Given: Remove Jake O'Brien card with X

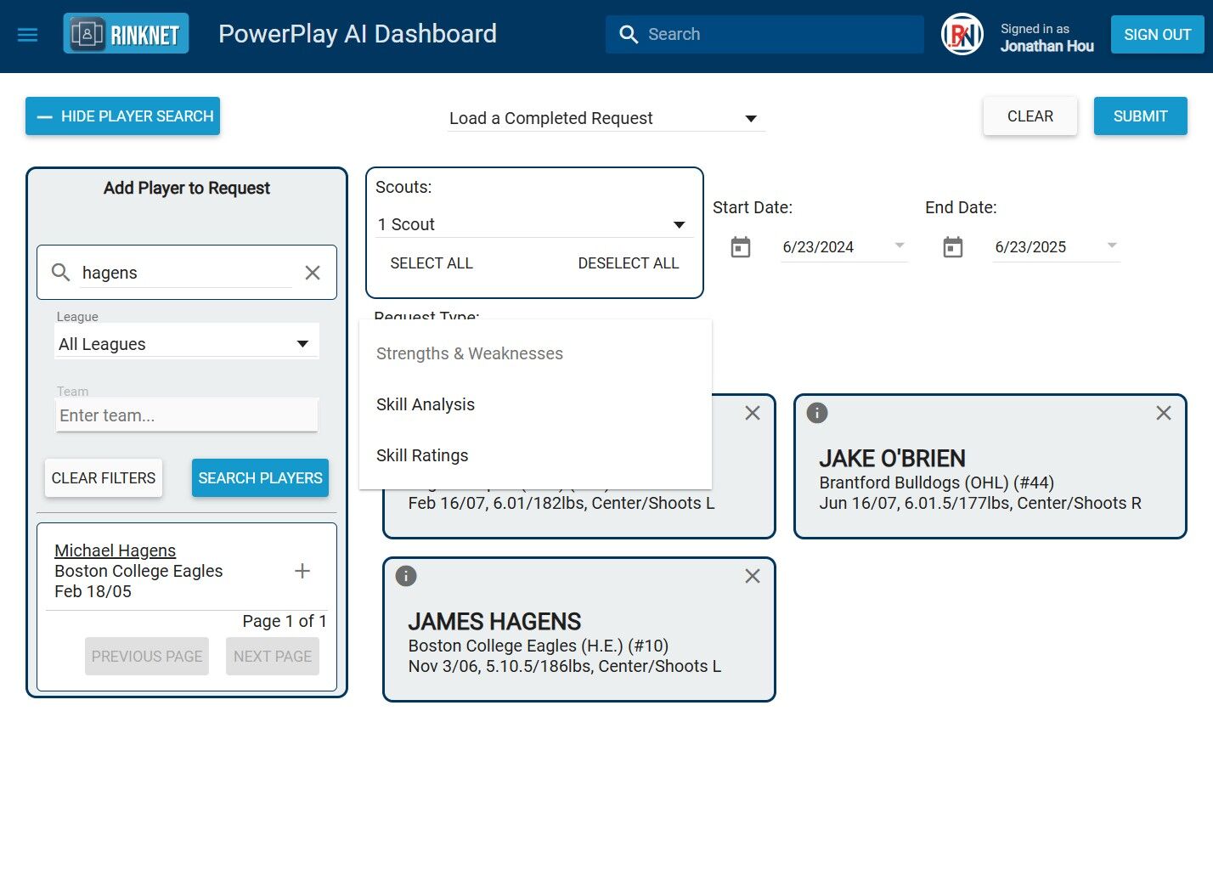Looking at the screenshot, I should [1164, 413].
